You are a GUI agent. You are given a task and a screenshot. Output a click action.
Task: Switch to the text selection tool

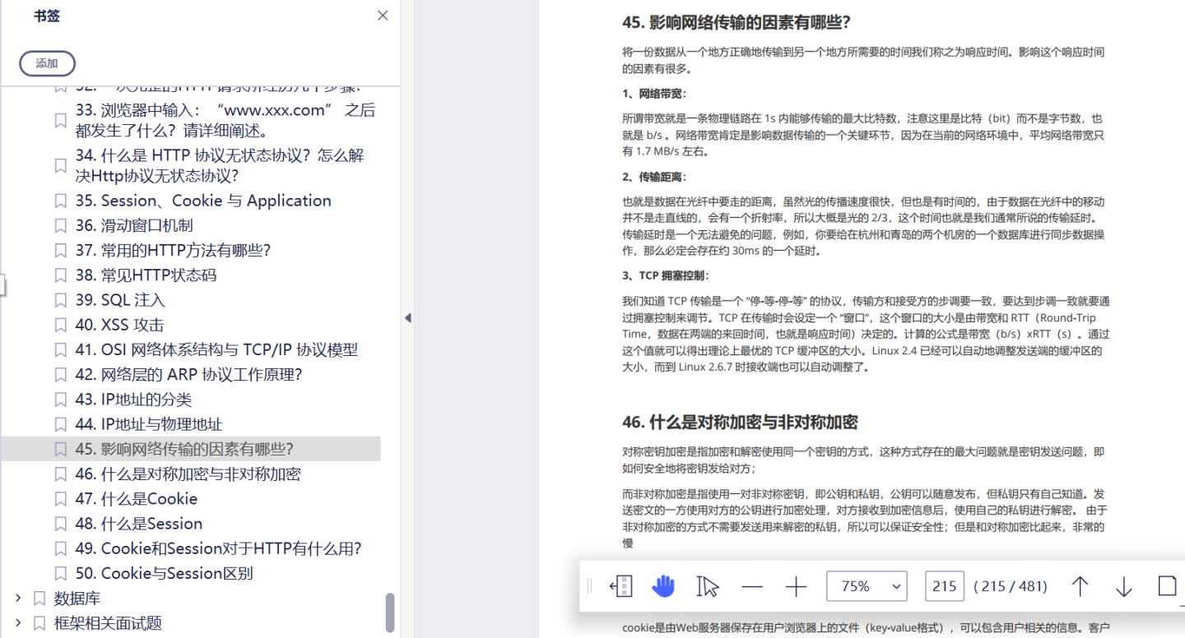coord(706,586)
